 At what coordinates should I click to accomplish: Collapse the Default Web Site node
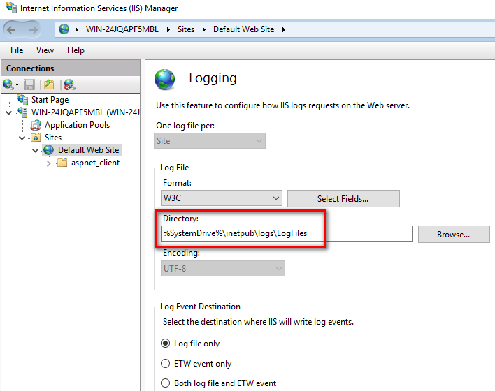tap(36, 150)
